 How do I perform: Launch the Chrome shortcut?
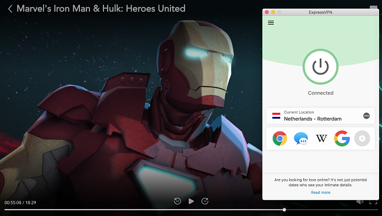point(280,139)
